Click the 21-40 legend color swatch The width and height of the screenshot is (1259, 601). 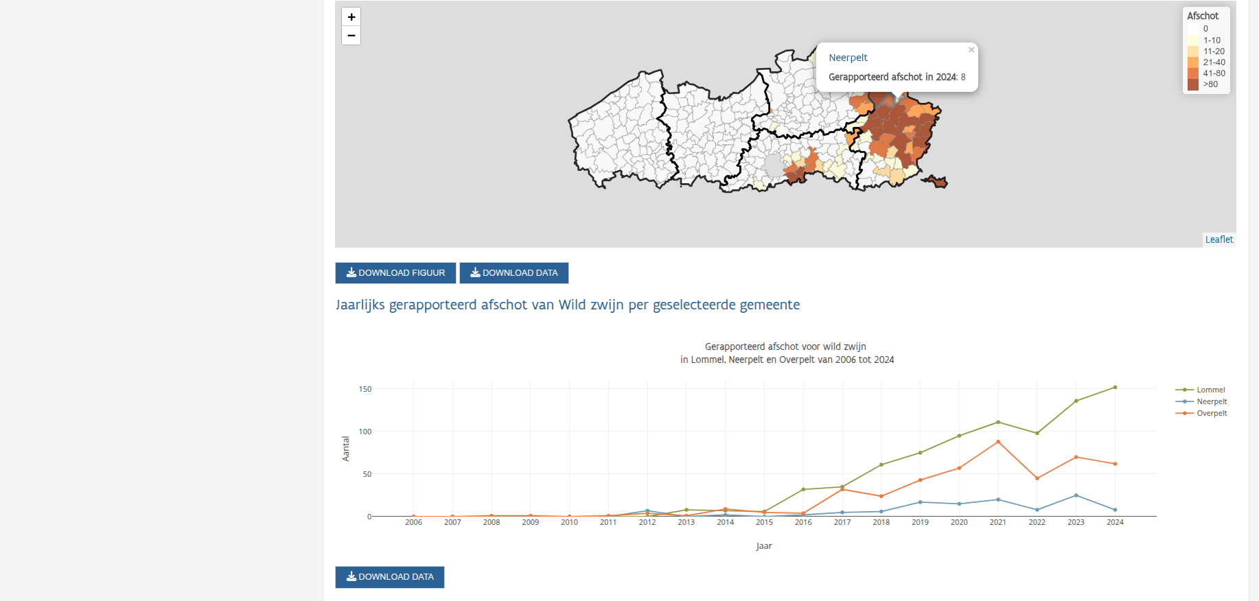pos(1193,62)
